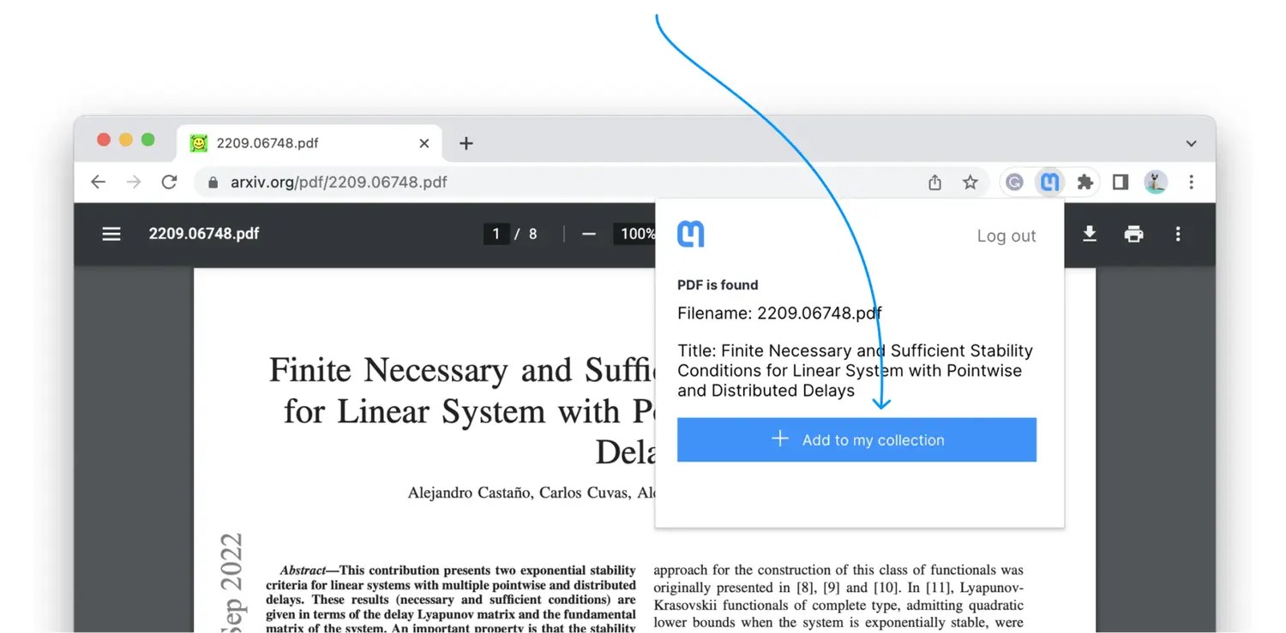Toggle the bookmark star for this page
This screenshot has width=1286, height=633.
tap(971, 182)
